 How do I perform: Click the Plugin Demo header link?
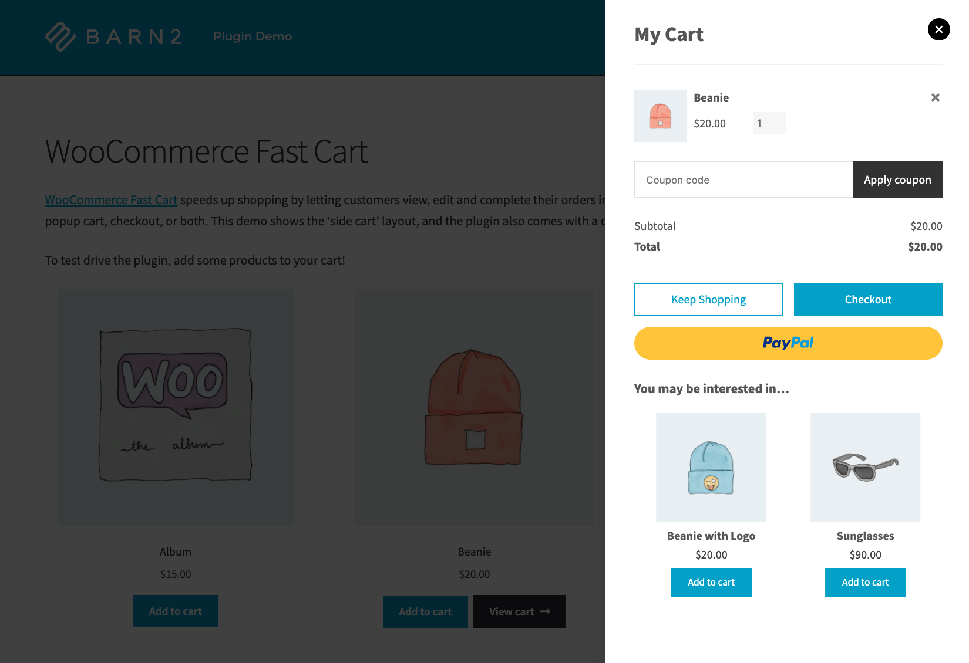click(253, 36)
